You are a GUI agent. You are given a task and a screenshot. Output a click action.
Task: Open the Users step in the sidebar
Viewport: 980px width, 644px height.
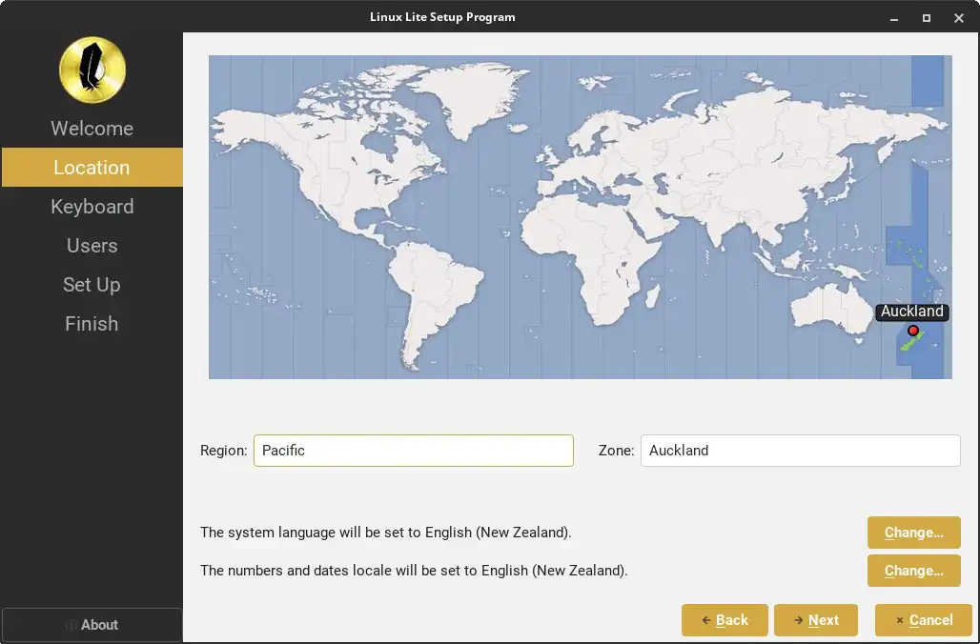pyautogui.click(x=92, y=246)
